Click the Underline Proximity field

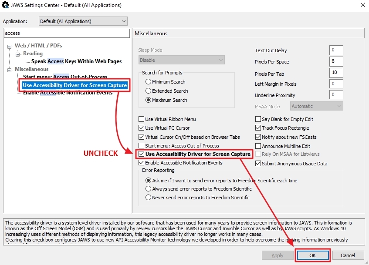coord(336,95)
